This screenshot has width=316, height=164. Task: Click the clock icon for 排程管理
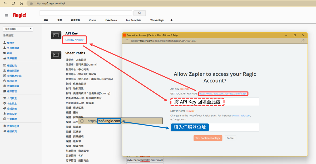[4, 81]
